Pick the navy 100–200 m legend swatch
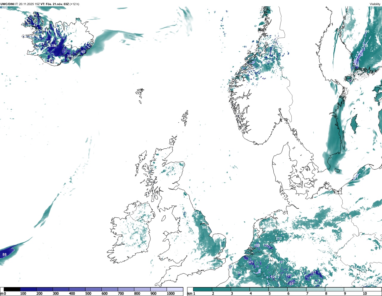Screen dimensions: 382x296 coord(28,289)
